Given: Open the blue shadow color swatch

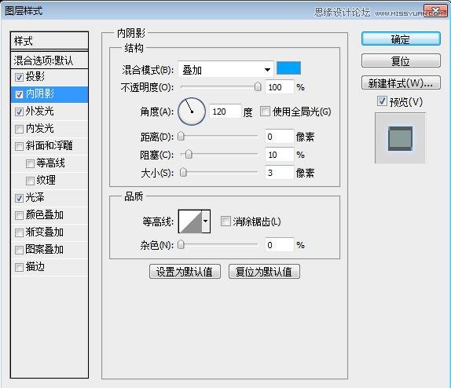Looking at the screenshot, I should 288,68.
